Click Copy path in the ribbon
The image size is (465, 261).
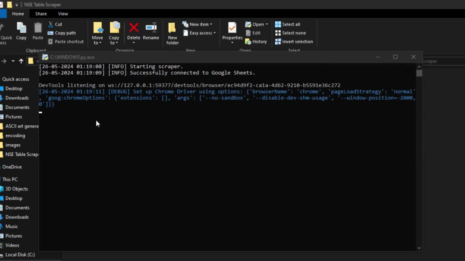click(x=62, y=33)
